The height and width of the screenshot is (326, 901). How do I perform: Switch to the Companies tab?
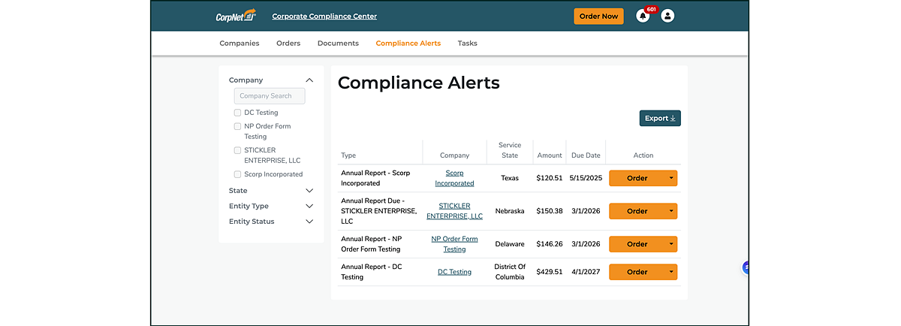[240, 44]
